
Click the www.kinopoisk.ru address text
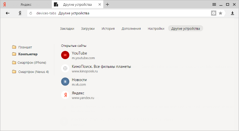[x=85, y=71]
